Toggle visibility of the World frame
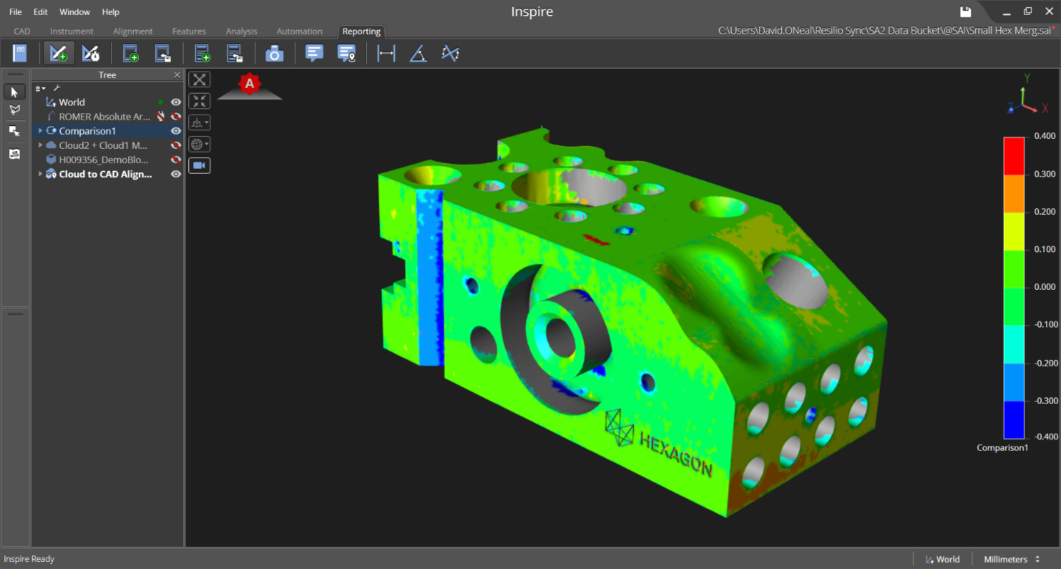Viewport: 1061px width, 569px height. [x=176, y=102]
